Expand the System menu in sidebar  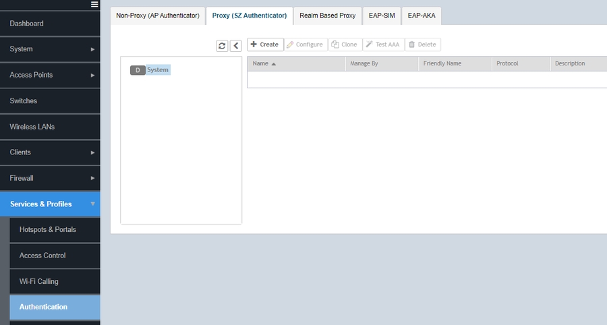click(x=50, y=49)
